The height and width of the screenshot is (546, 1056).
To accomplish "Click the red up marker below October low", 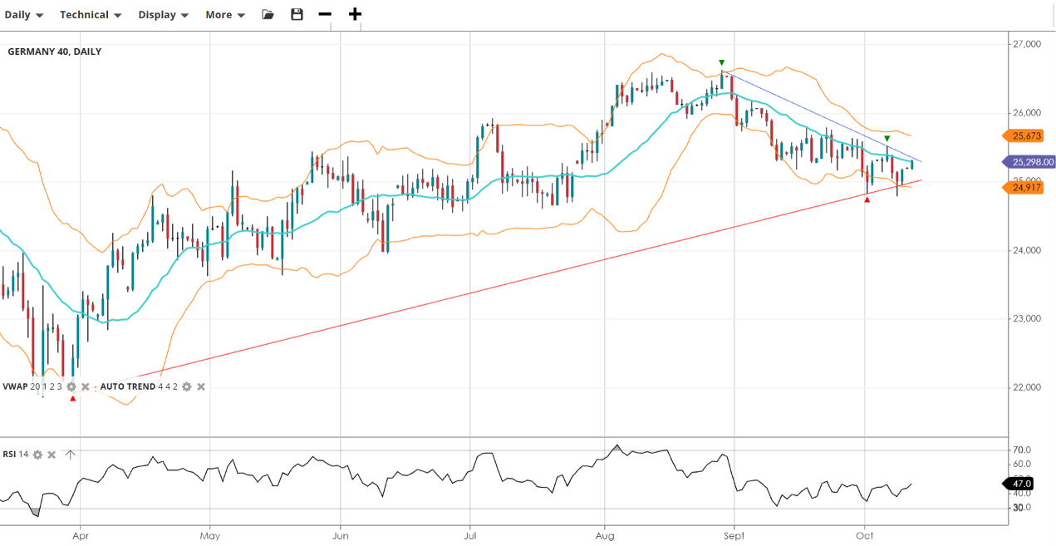I will 867,199.
